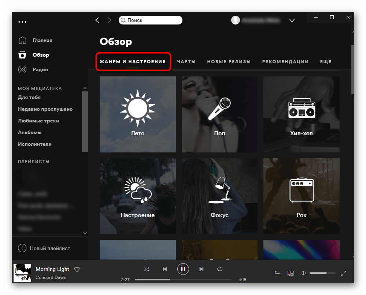Open the connect to device icon
The height and width of the screenshot is (295, 366).
(291, 273)
